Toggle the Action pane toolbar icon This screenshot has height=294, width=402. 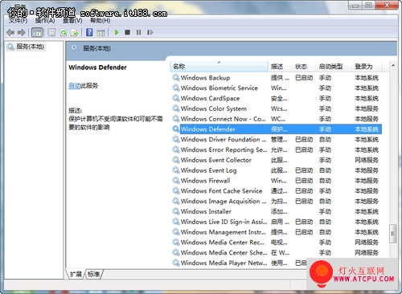(x=100, y=33)
